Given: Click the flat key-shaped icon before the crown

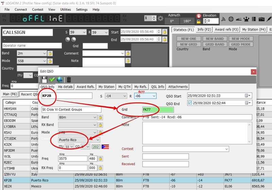Looking at the screenshot, I should tap(239, 19).
